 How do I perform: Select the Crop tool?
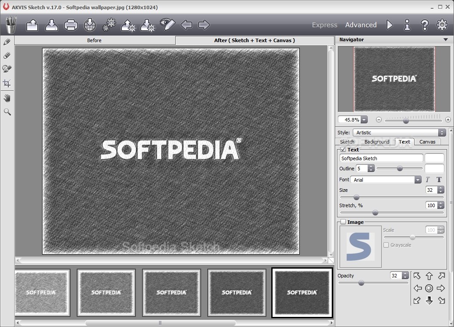point(7,83)
